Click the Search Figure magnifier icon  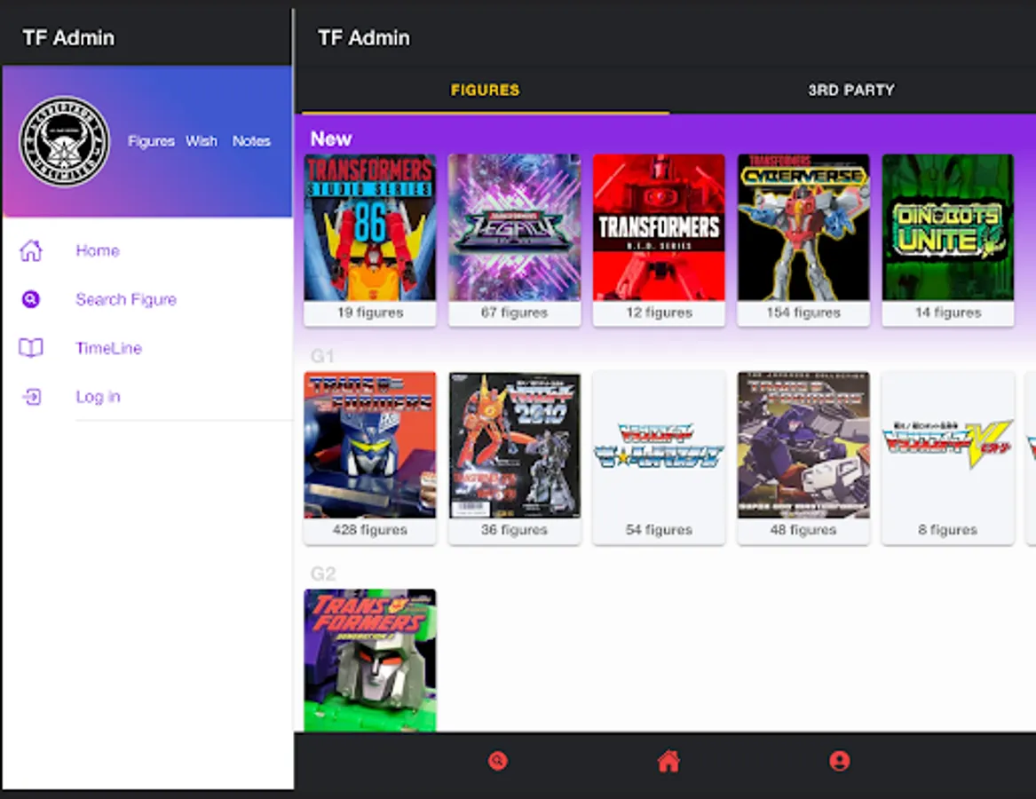(30, 299)
